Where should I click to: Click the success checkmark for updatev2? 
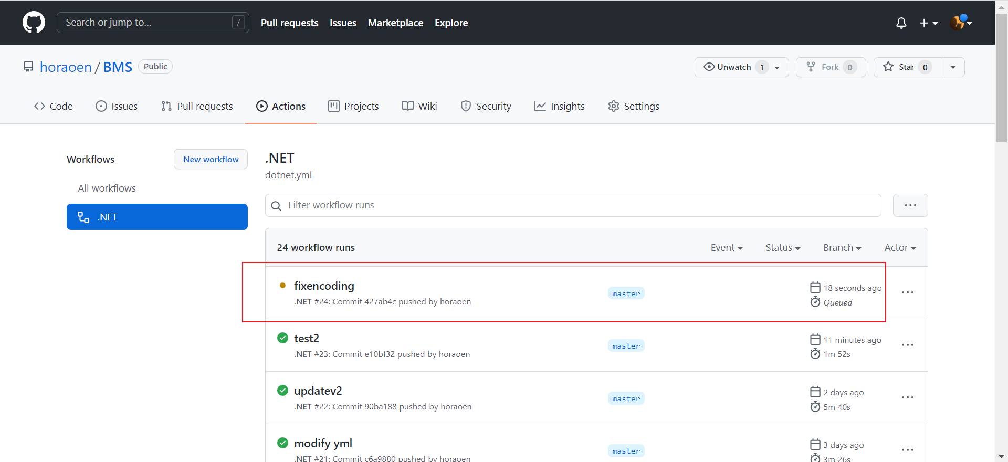(x=282, y=390)
